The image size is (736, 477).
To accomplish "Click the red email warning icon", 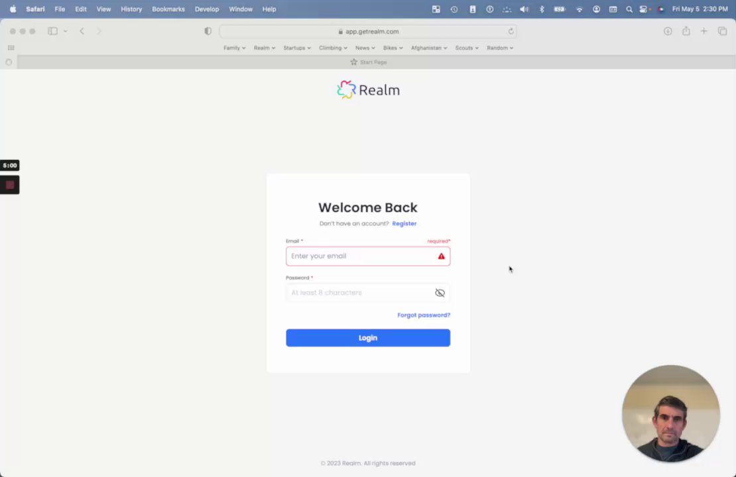I will tap(441, 256).
